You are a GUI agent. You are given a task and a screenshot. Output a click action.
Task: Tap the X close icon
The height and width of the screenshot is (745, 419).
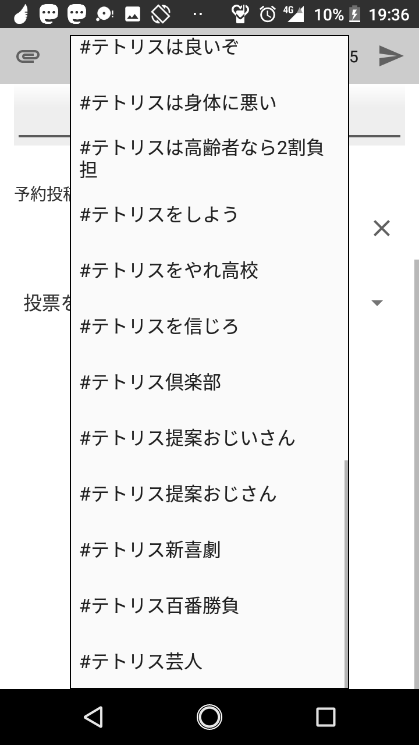[381, 228]
